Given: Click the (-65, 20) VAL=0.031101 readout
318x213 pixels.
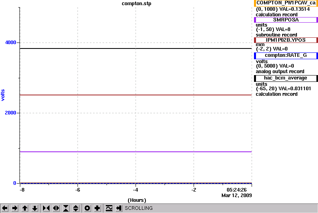Looking at the screenshot, I should tap(283, 89).
